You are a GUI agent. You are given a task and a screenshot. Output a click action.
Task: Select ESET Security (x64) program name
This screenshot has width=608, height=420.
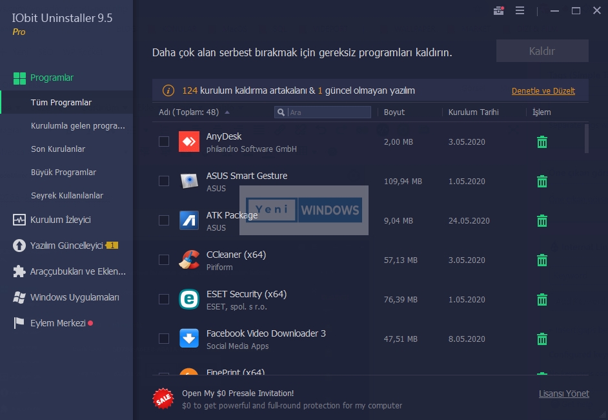pyautogui.click(x=247, y=294)
